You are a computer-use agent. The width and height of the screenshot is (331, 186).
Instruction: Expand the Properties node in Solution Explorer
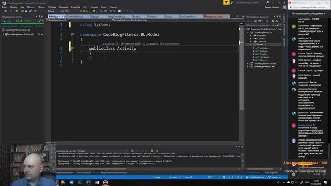point(251,36)
